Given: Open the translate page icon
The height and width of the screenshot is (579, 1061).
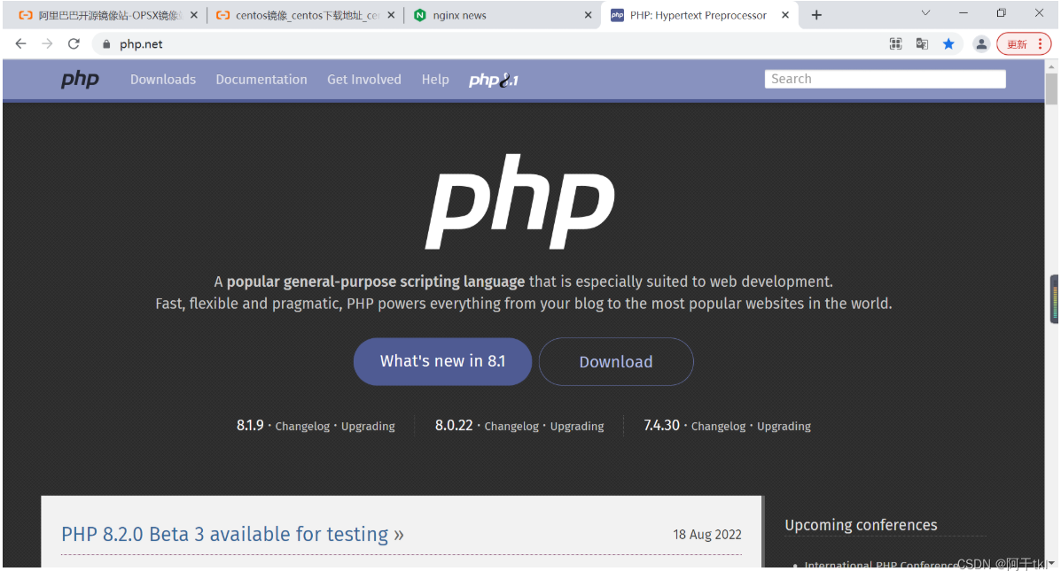Looking at the screenshot, I should click(922, 44).
